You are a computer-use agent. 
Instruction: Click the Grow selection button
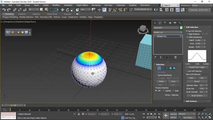tap(173, 81)
